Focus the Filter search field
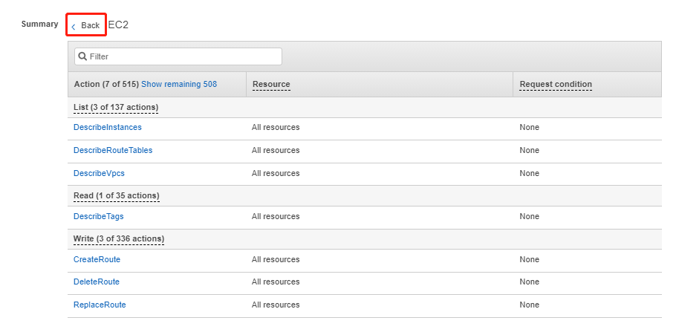 point(182,56)
